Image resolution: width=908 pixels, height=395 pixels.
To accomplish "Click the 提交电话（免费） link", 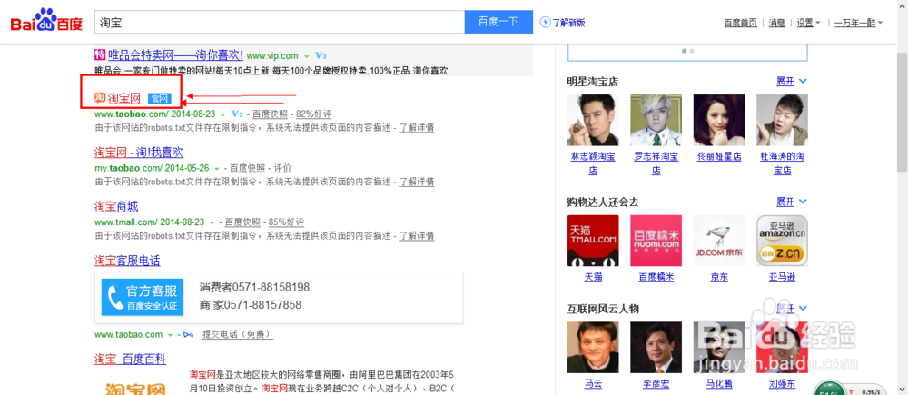I will click(x=237, y=335).
